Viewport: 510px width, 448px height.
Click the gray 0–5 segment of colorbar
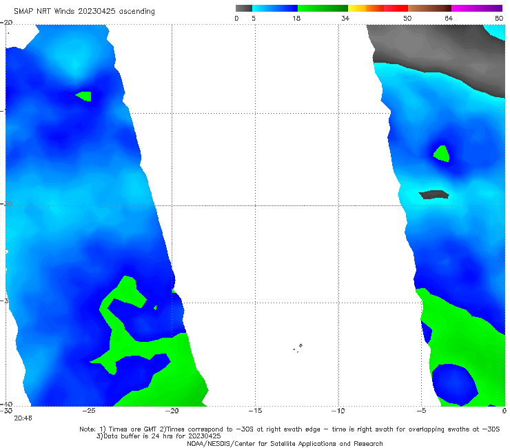(243, 8)
